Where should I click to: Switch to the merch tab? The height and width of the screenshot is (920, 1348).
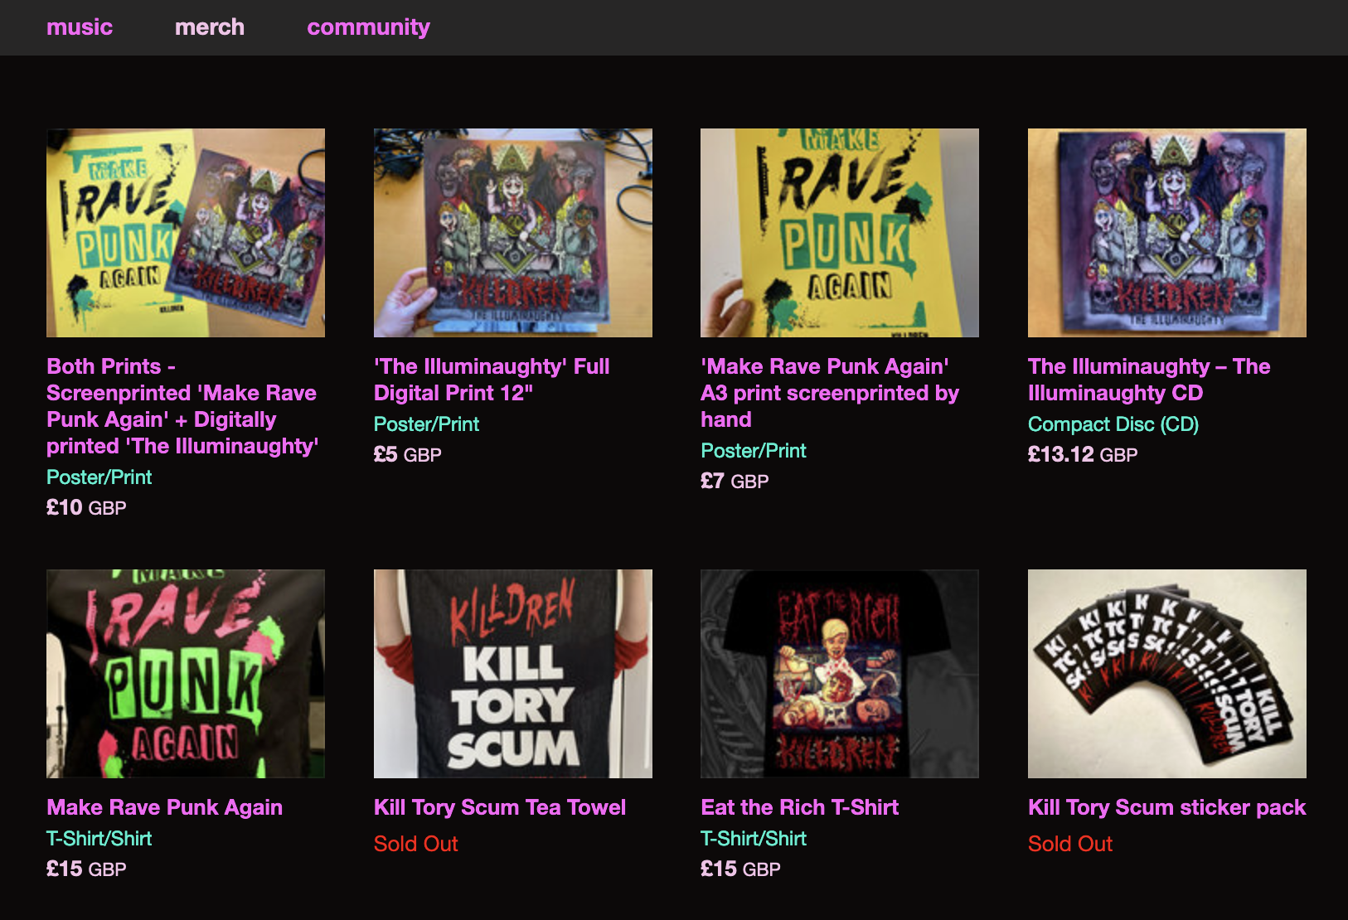point(210,27)
